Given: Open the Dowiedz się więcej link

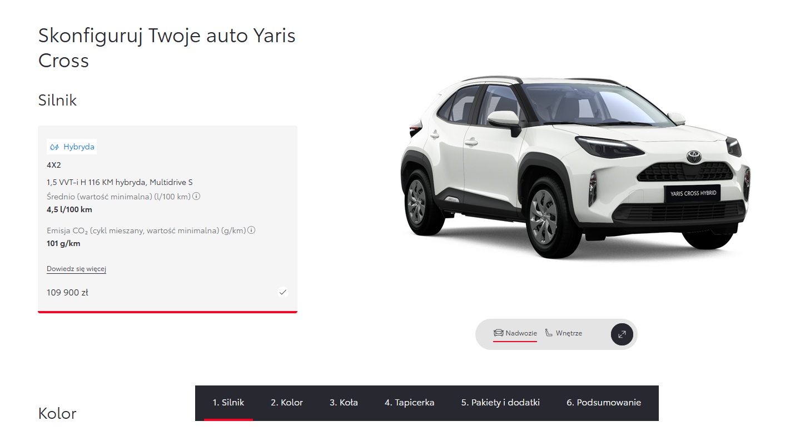Looking at the screenshot, I should 76,269.
